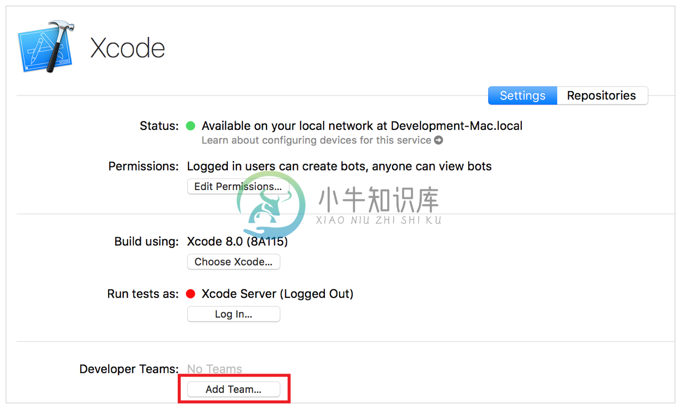The width and height of the screenshot is (681, 409).
Task: Click the Xcode Server (Logged Out) text
Action: point(277,294)
